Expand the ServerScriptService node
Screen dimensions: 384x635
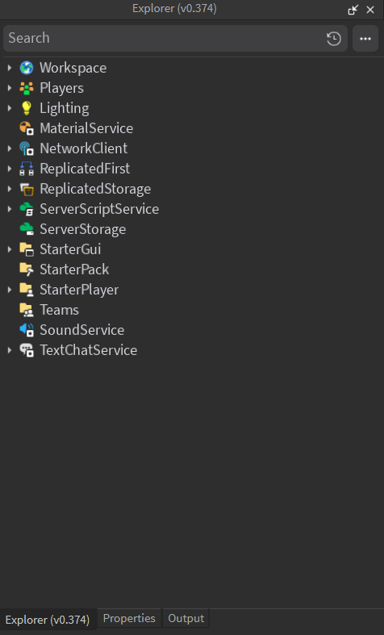pos(10,209)
